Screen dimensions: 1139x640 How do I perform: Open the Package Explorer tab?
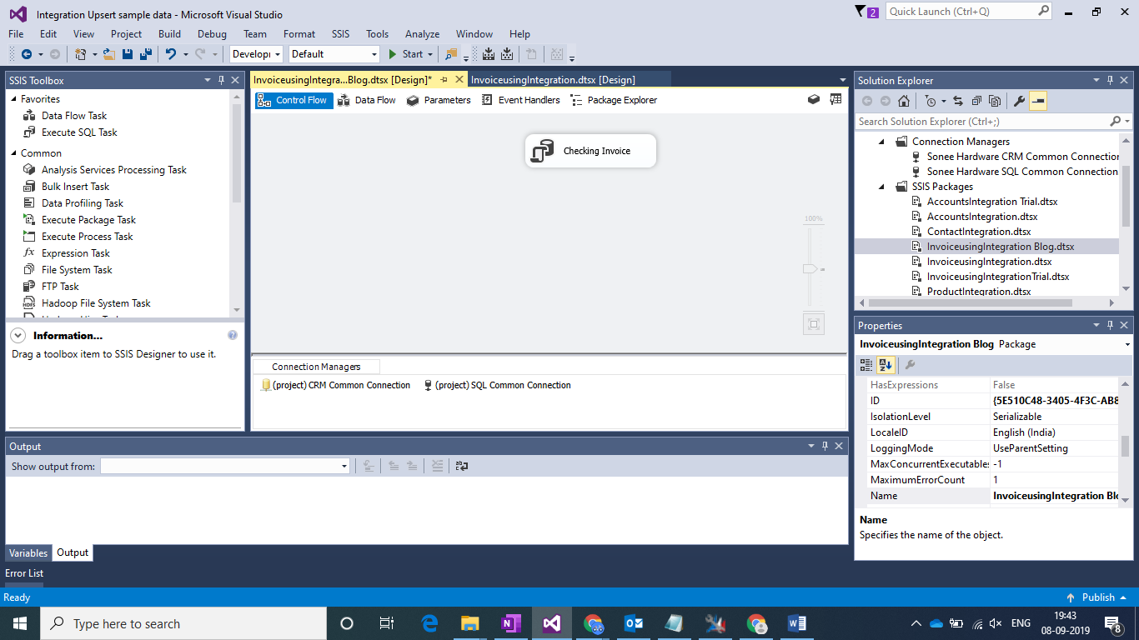[x=614, y=100]
